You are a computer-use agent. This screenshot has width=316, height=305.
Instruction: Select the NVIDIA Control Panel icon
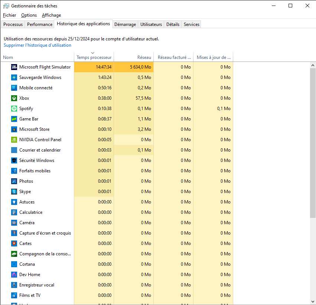pos(14,140)
